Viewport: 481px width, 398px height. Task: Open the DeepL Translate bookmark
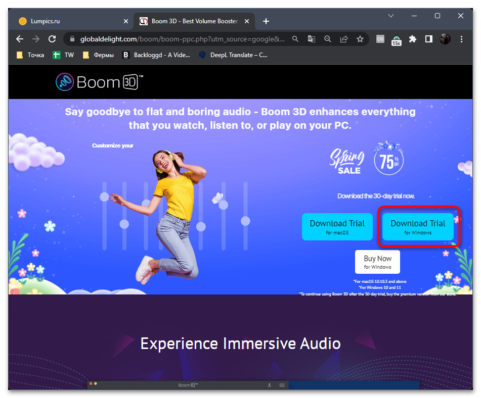pyautogui.click(x=234, y=55)
